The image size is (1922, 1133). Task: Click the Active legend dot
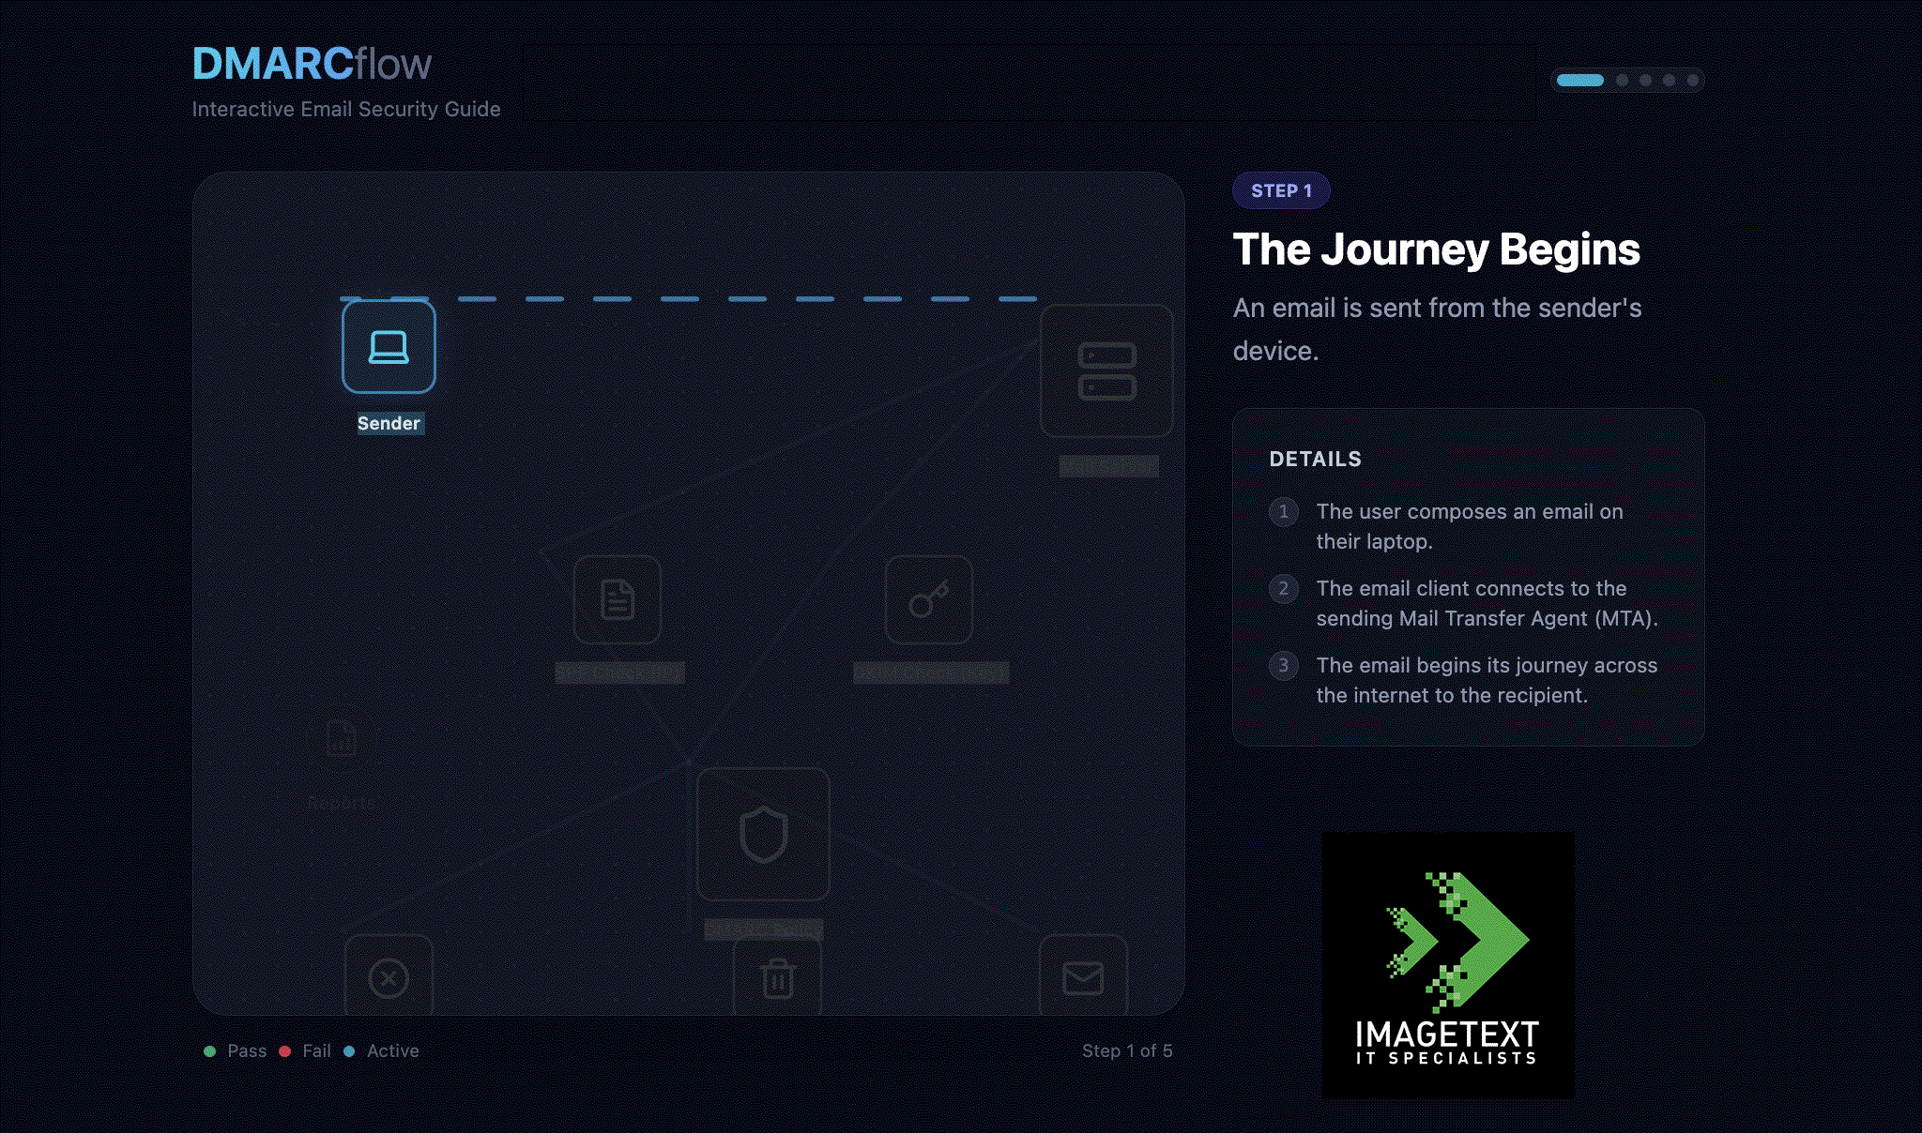point(349,1051)
